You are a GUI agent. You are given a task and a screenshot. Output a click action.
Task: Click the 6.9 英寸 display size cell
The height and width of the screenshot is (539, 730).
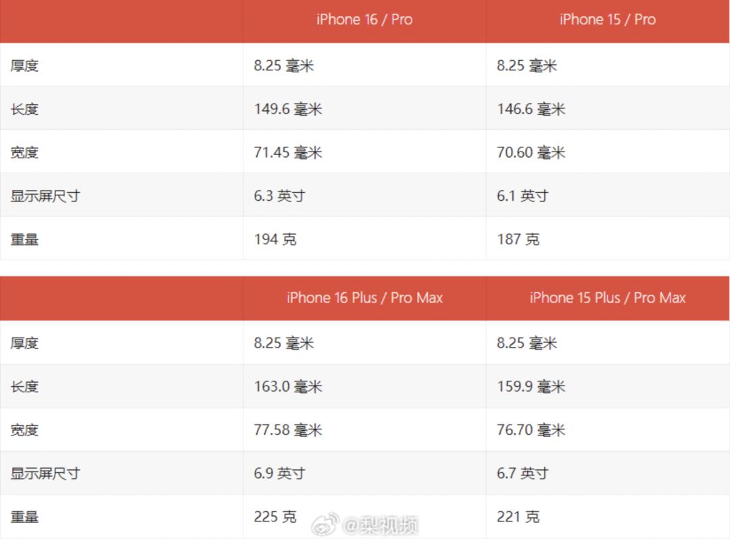pyautogui.click(x=279, y=473)
